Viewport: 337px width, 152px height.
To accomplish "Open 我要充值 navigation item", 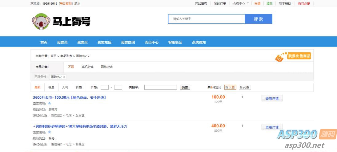I will click(x=104, y=42).
